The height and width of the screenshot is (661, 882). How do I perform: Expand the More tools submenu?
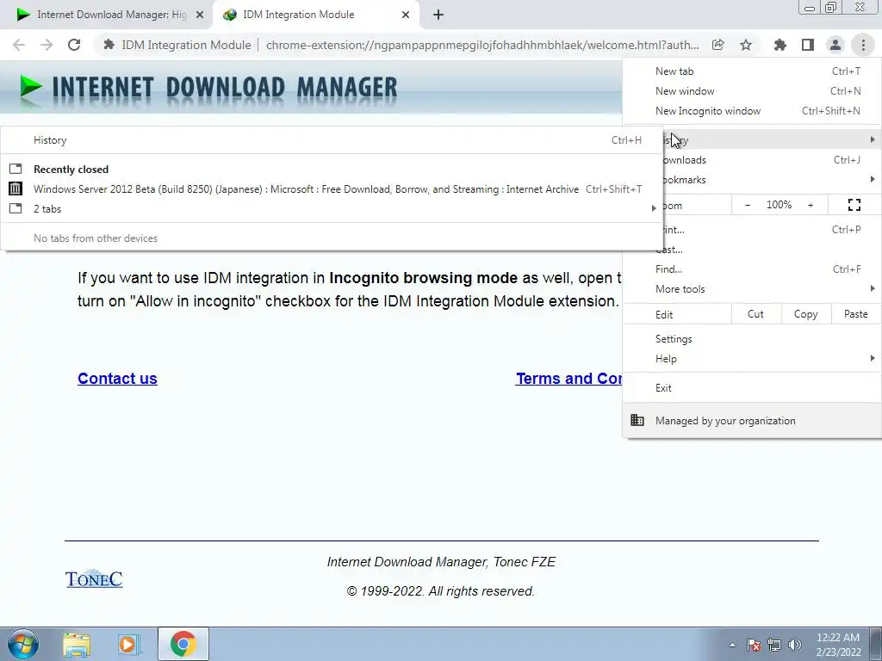[x=752, y=289]
